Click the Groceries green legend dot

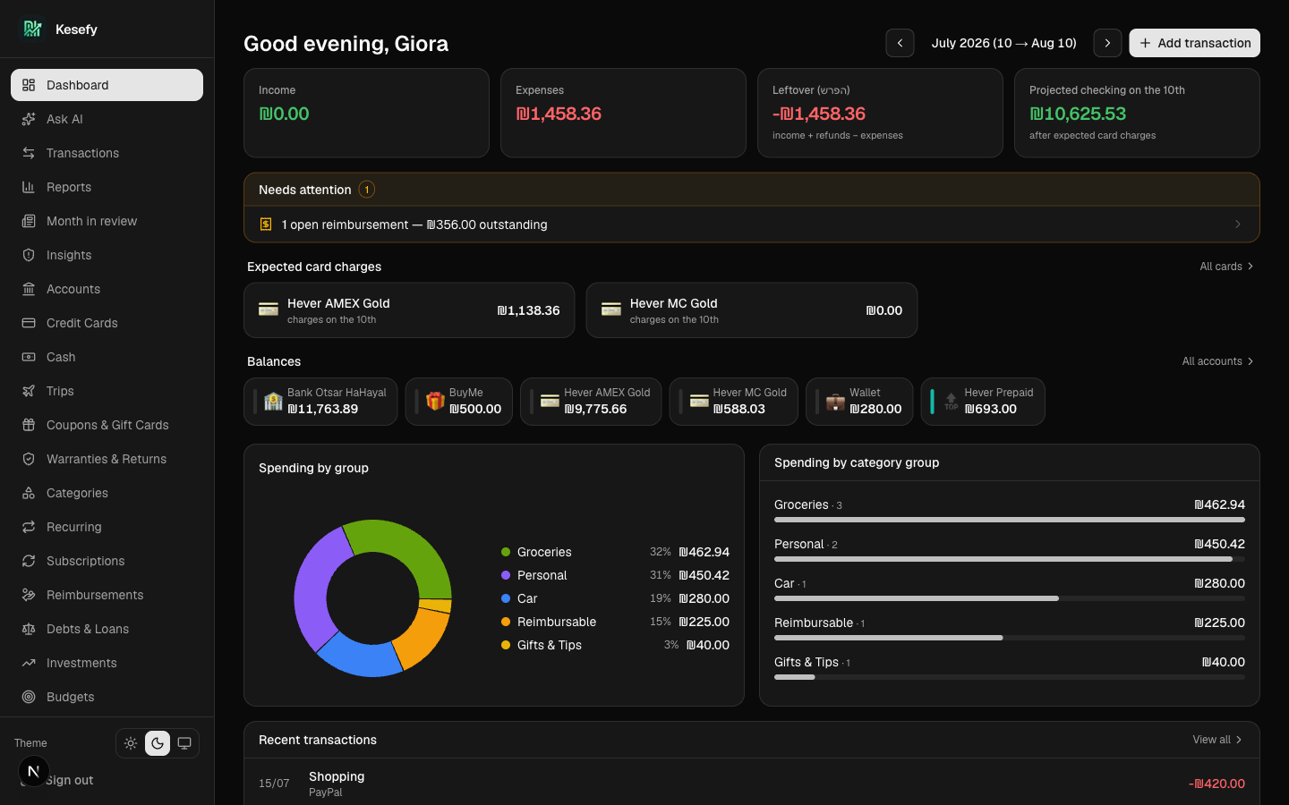tap(506, 552)
